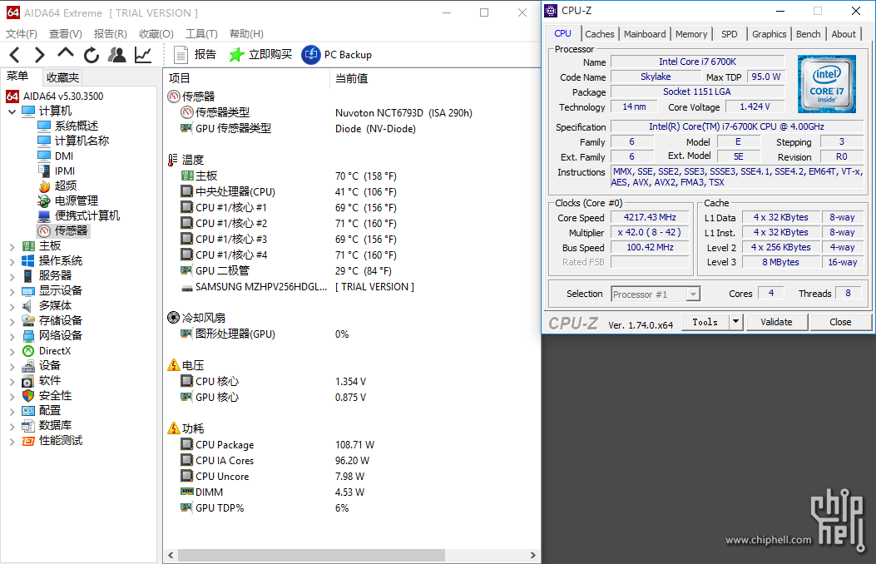Select IPMI in the tree
Screen dimensions: 876x564
point(57,171)
